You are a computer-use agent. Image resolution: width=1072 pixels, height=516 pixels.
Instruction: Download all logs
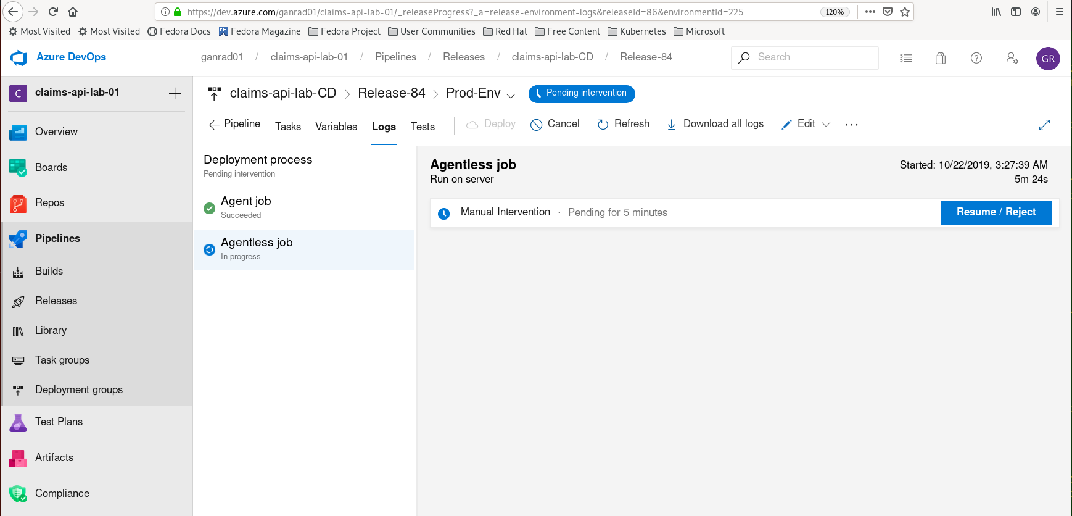pyautogui.click(x=715, y=124)
